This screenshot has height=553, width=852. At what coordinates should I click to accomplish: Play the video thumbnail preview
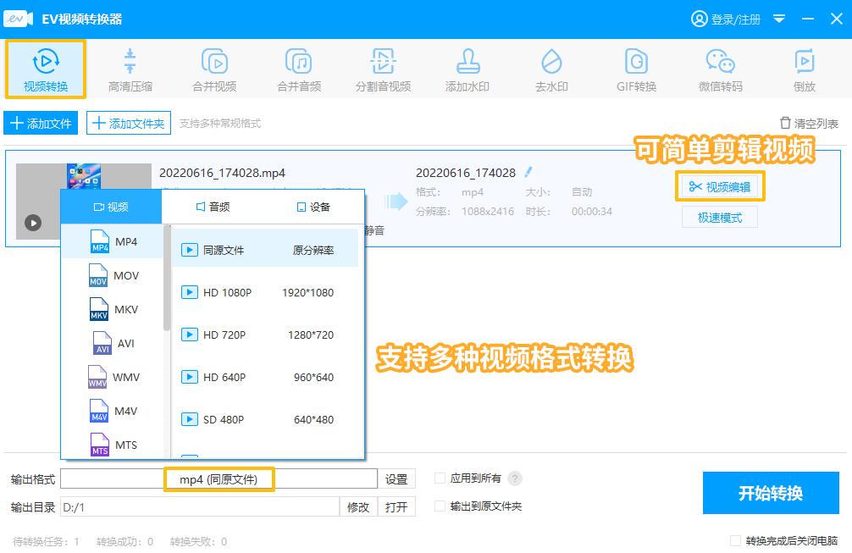coord(33,224)
